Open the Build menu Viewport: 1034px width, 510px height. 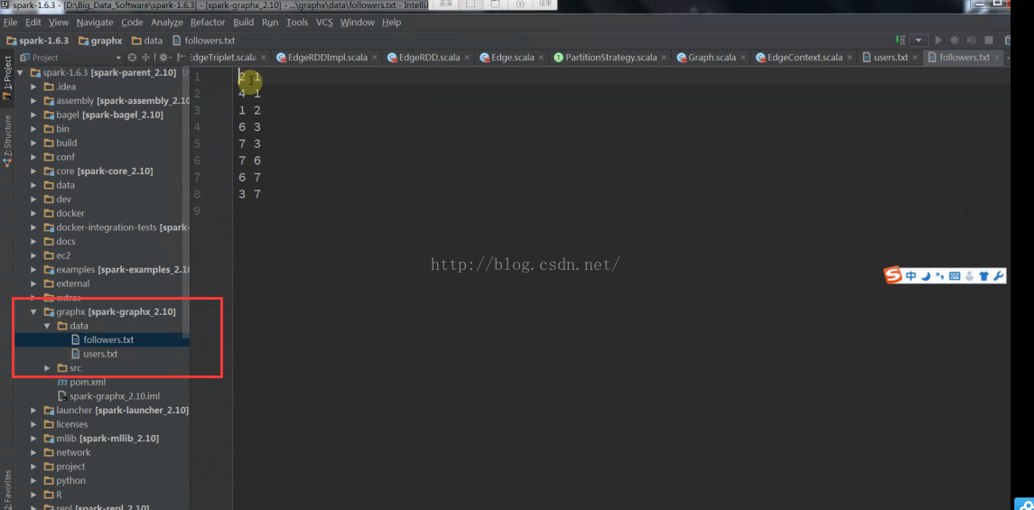[243, 22]
